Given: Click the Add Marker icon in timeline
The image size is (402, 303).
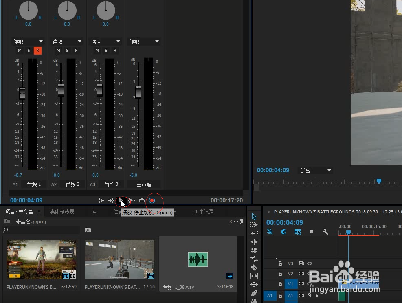Looking at the screenshot, I should coord(312,232).
